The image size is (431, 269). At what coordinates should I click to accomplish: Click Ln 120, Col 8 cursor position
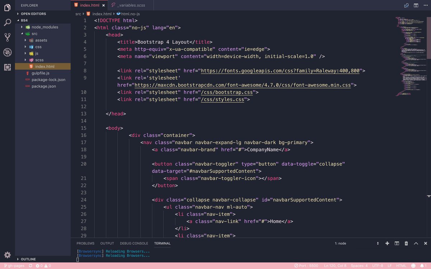(335, 266)
